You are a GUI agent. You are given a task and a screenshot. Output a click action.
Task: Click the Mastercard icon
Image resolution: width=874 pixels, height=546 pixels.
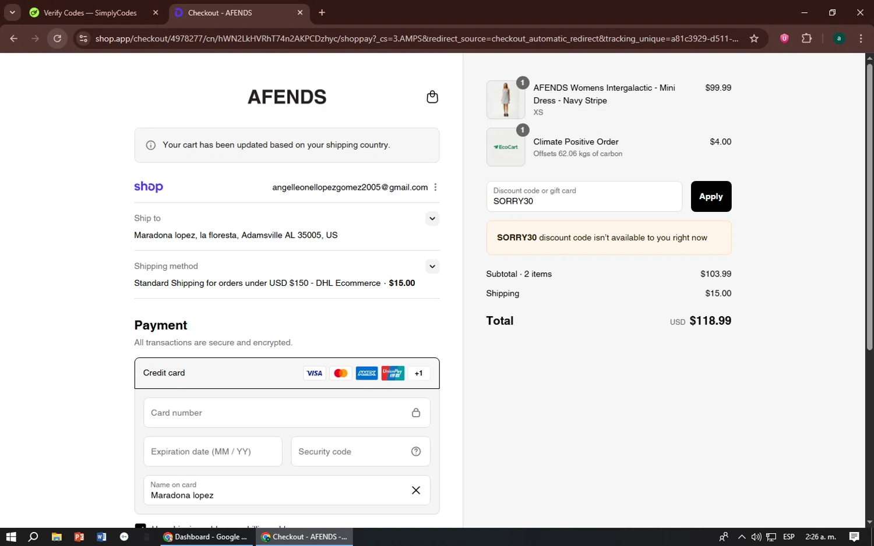[340, 373]
